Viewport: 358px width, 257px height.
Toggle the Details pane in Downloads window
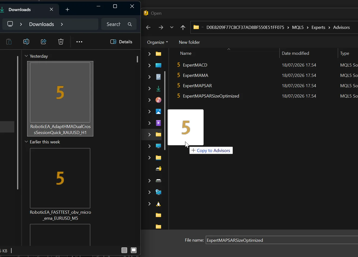click(121, 42)
